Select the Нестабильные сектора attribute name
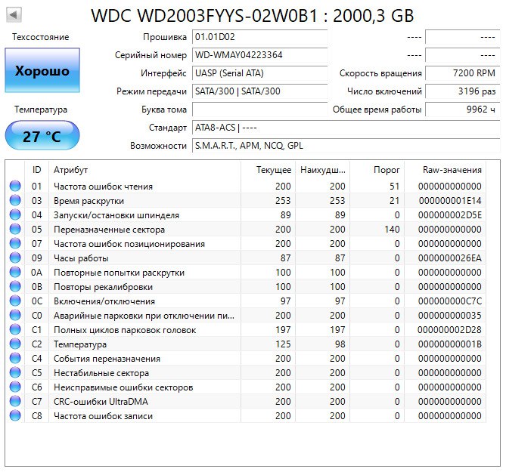The height and width of the screenshot is (472, 506). tap(101, 373)
